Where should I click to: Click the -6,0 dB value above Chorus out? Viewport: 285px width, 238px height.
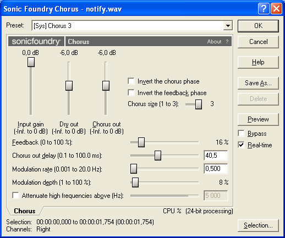[x=107, y=53]
